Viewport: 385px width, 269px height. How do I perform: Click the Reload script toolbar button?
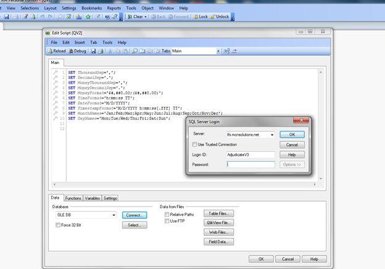coord(57,51)
